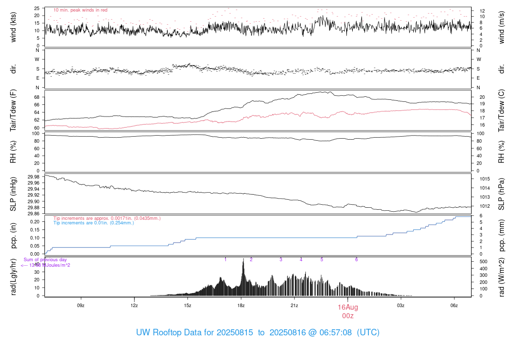Viewport: 516px width, 353px height.
Task: Click the '10 min. peak winds in red' note
Action: (x=80, y=10)
